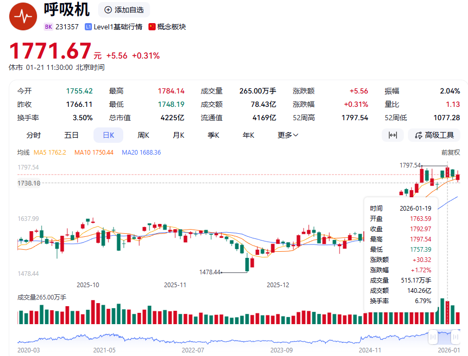This screenshot has height=356, width=468.
Task: Click the BK sector code badge
Action: click(48, 27)
